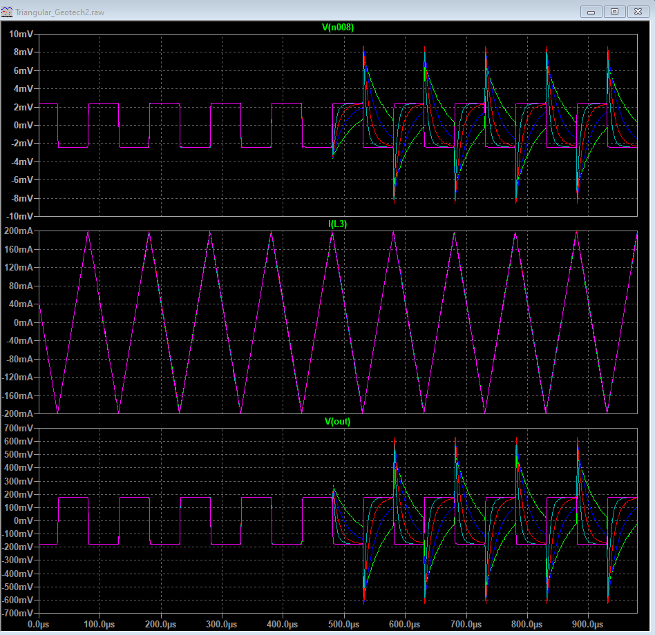Click the 700mV label on bottom pane axis
This screenshot has width=655, height=635.
[x=19, y=429]
